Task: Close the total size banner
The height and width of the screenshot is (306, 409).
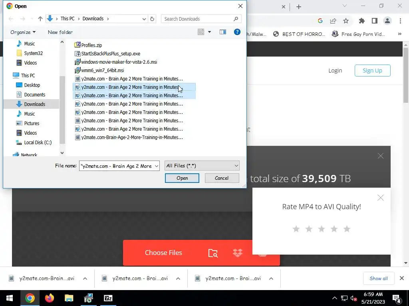Action: (x=381, y=156)
